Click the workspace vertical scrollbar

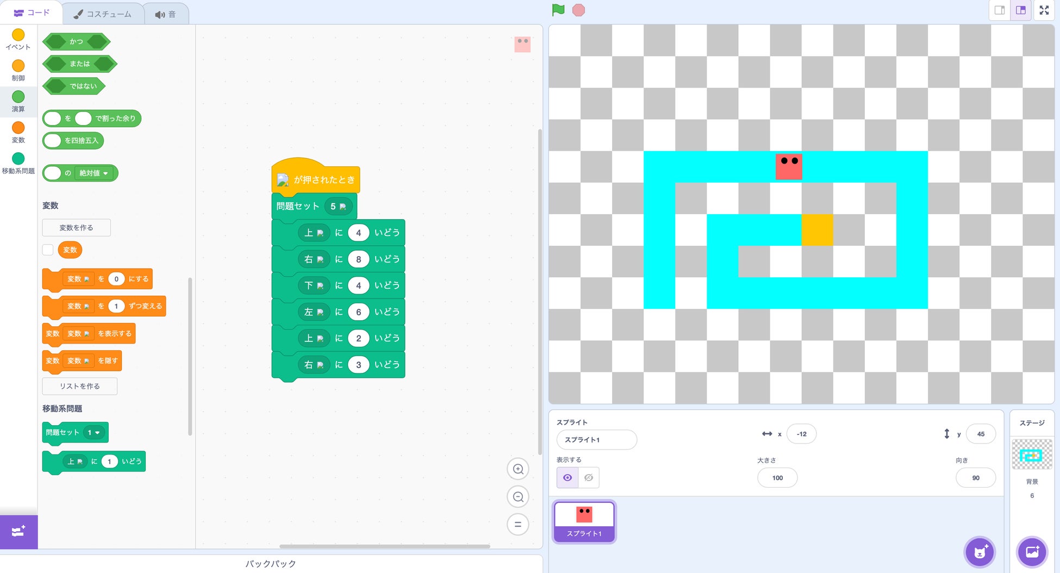540,292
